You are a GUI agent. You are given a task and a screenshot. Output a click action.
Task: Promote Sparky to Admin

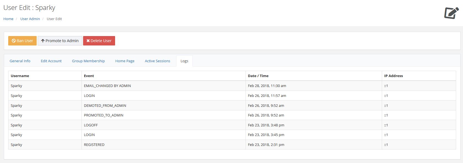coord(60,41)
